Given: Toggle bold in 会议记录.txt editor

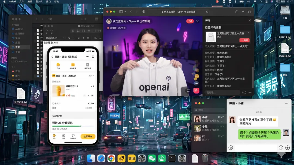Looking at the screenshot, I should tap(79, 38).
